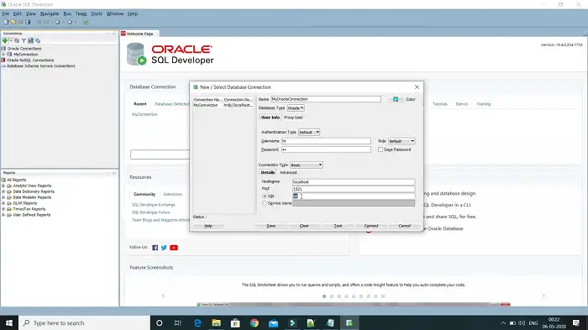Open the Connection Type dropdown

point(307,165)
